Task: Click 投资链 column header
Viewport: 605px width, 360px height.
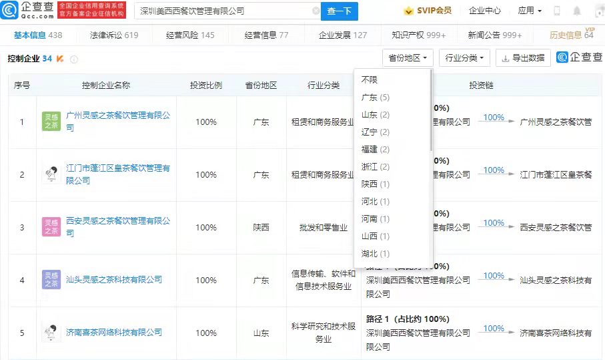Action: click(481, 85)
